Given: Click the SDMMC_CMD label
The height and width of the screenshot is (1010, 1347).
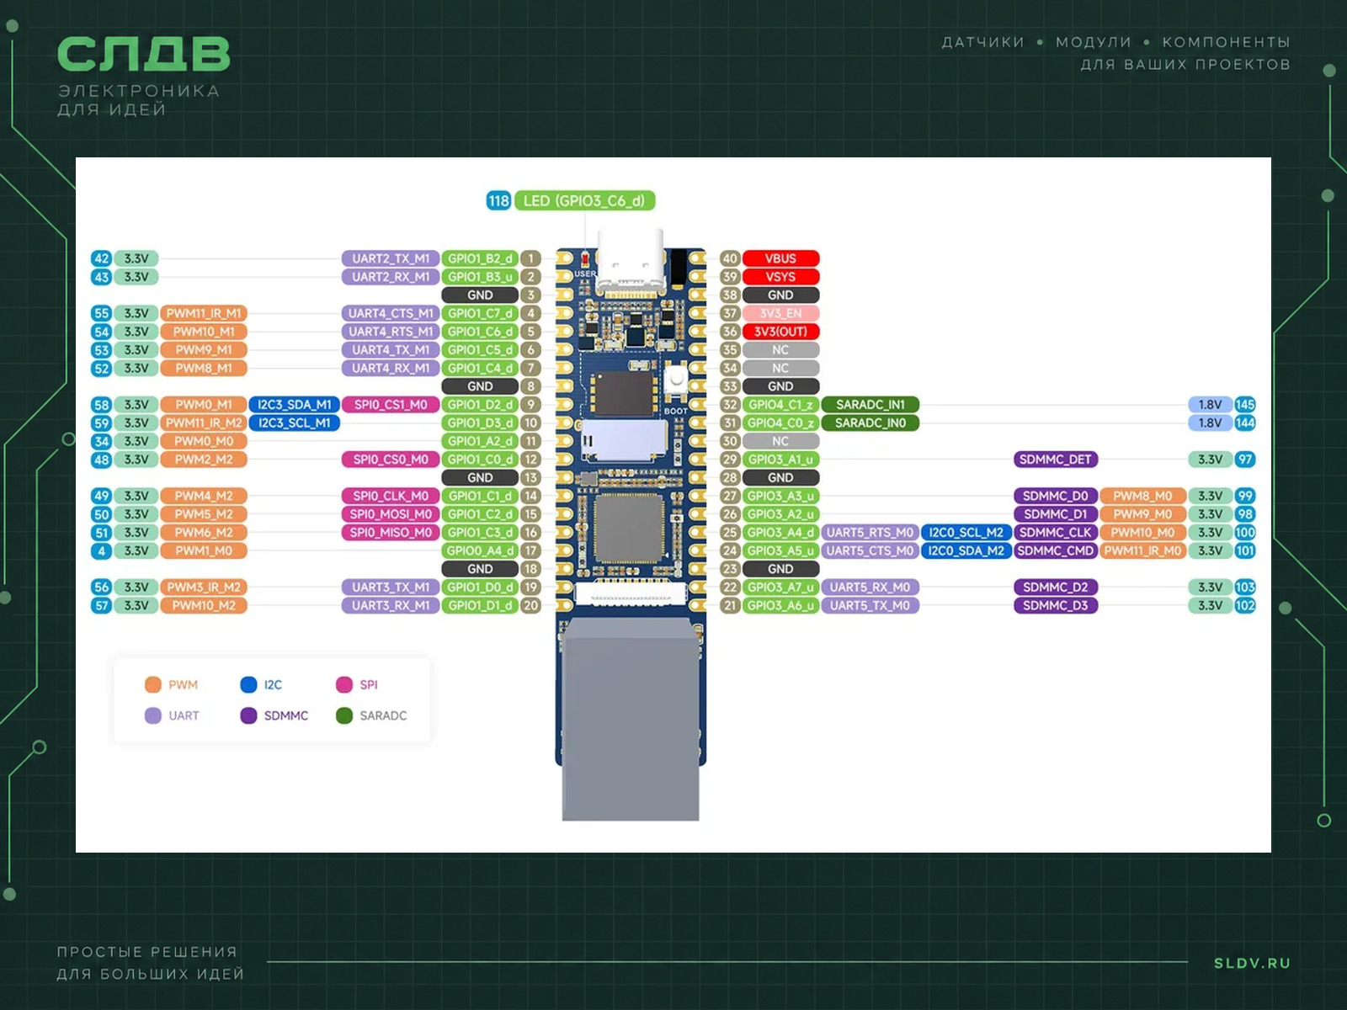Looking at the screenshot, I should pos(1056,550).
